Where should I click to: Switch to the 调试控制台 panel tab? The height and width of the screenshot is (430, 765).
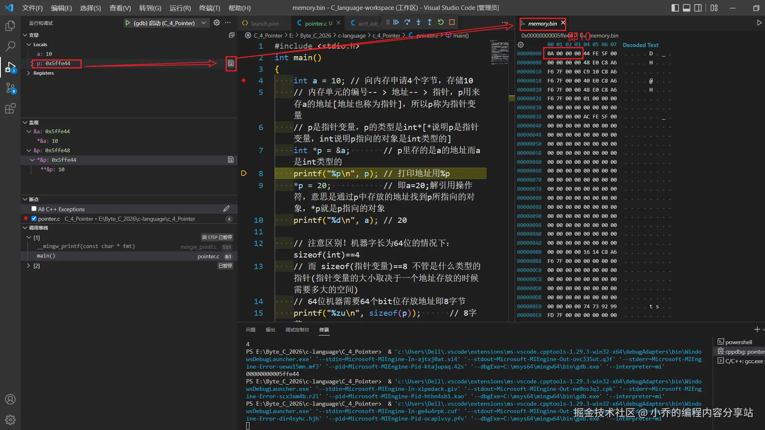[x=297, y=330]
